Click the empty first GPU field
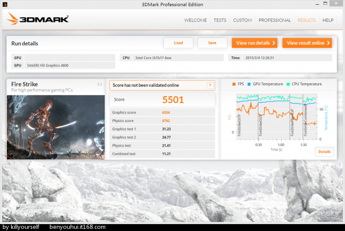The width and height of the screenshot is (345, 231). pyautogui.click(x=70, y=58)
